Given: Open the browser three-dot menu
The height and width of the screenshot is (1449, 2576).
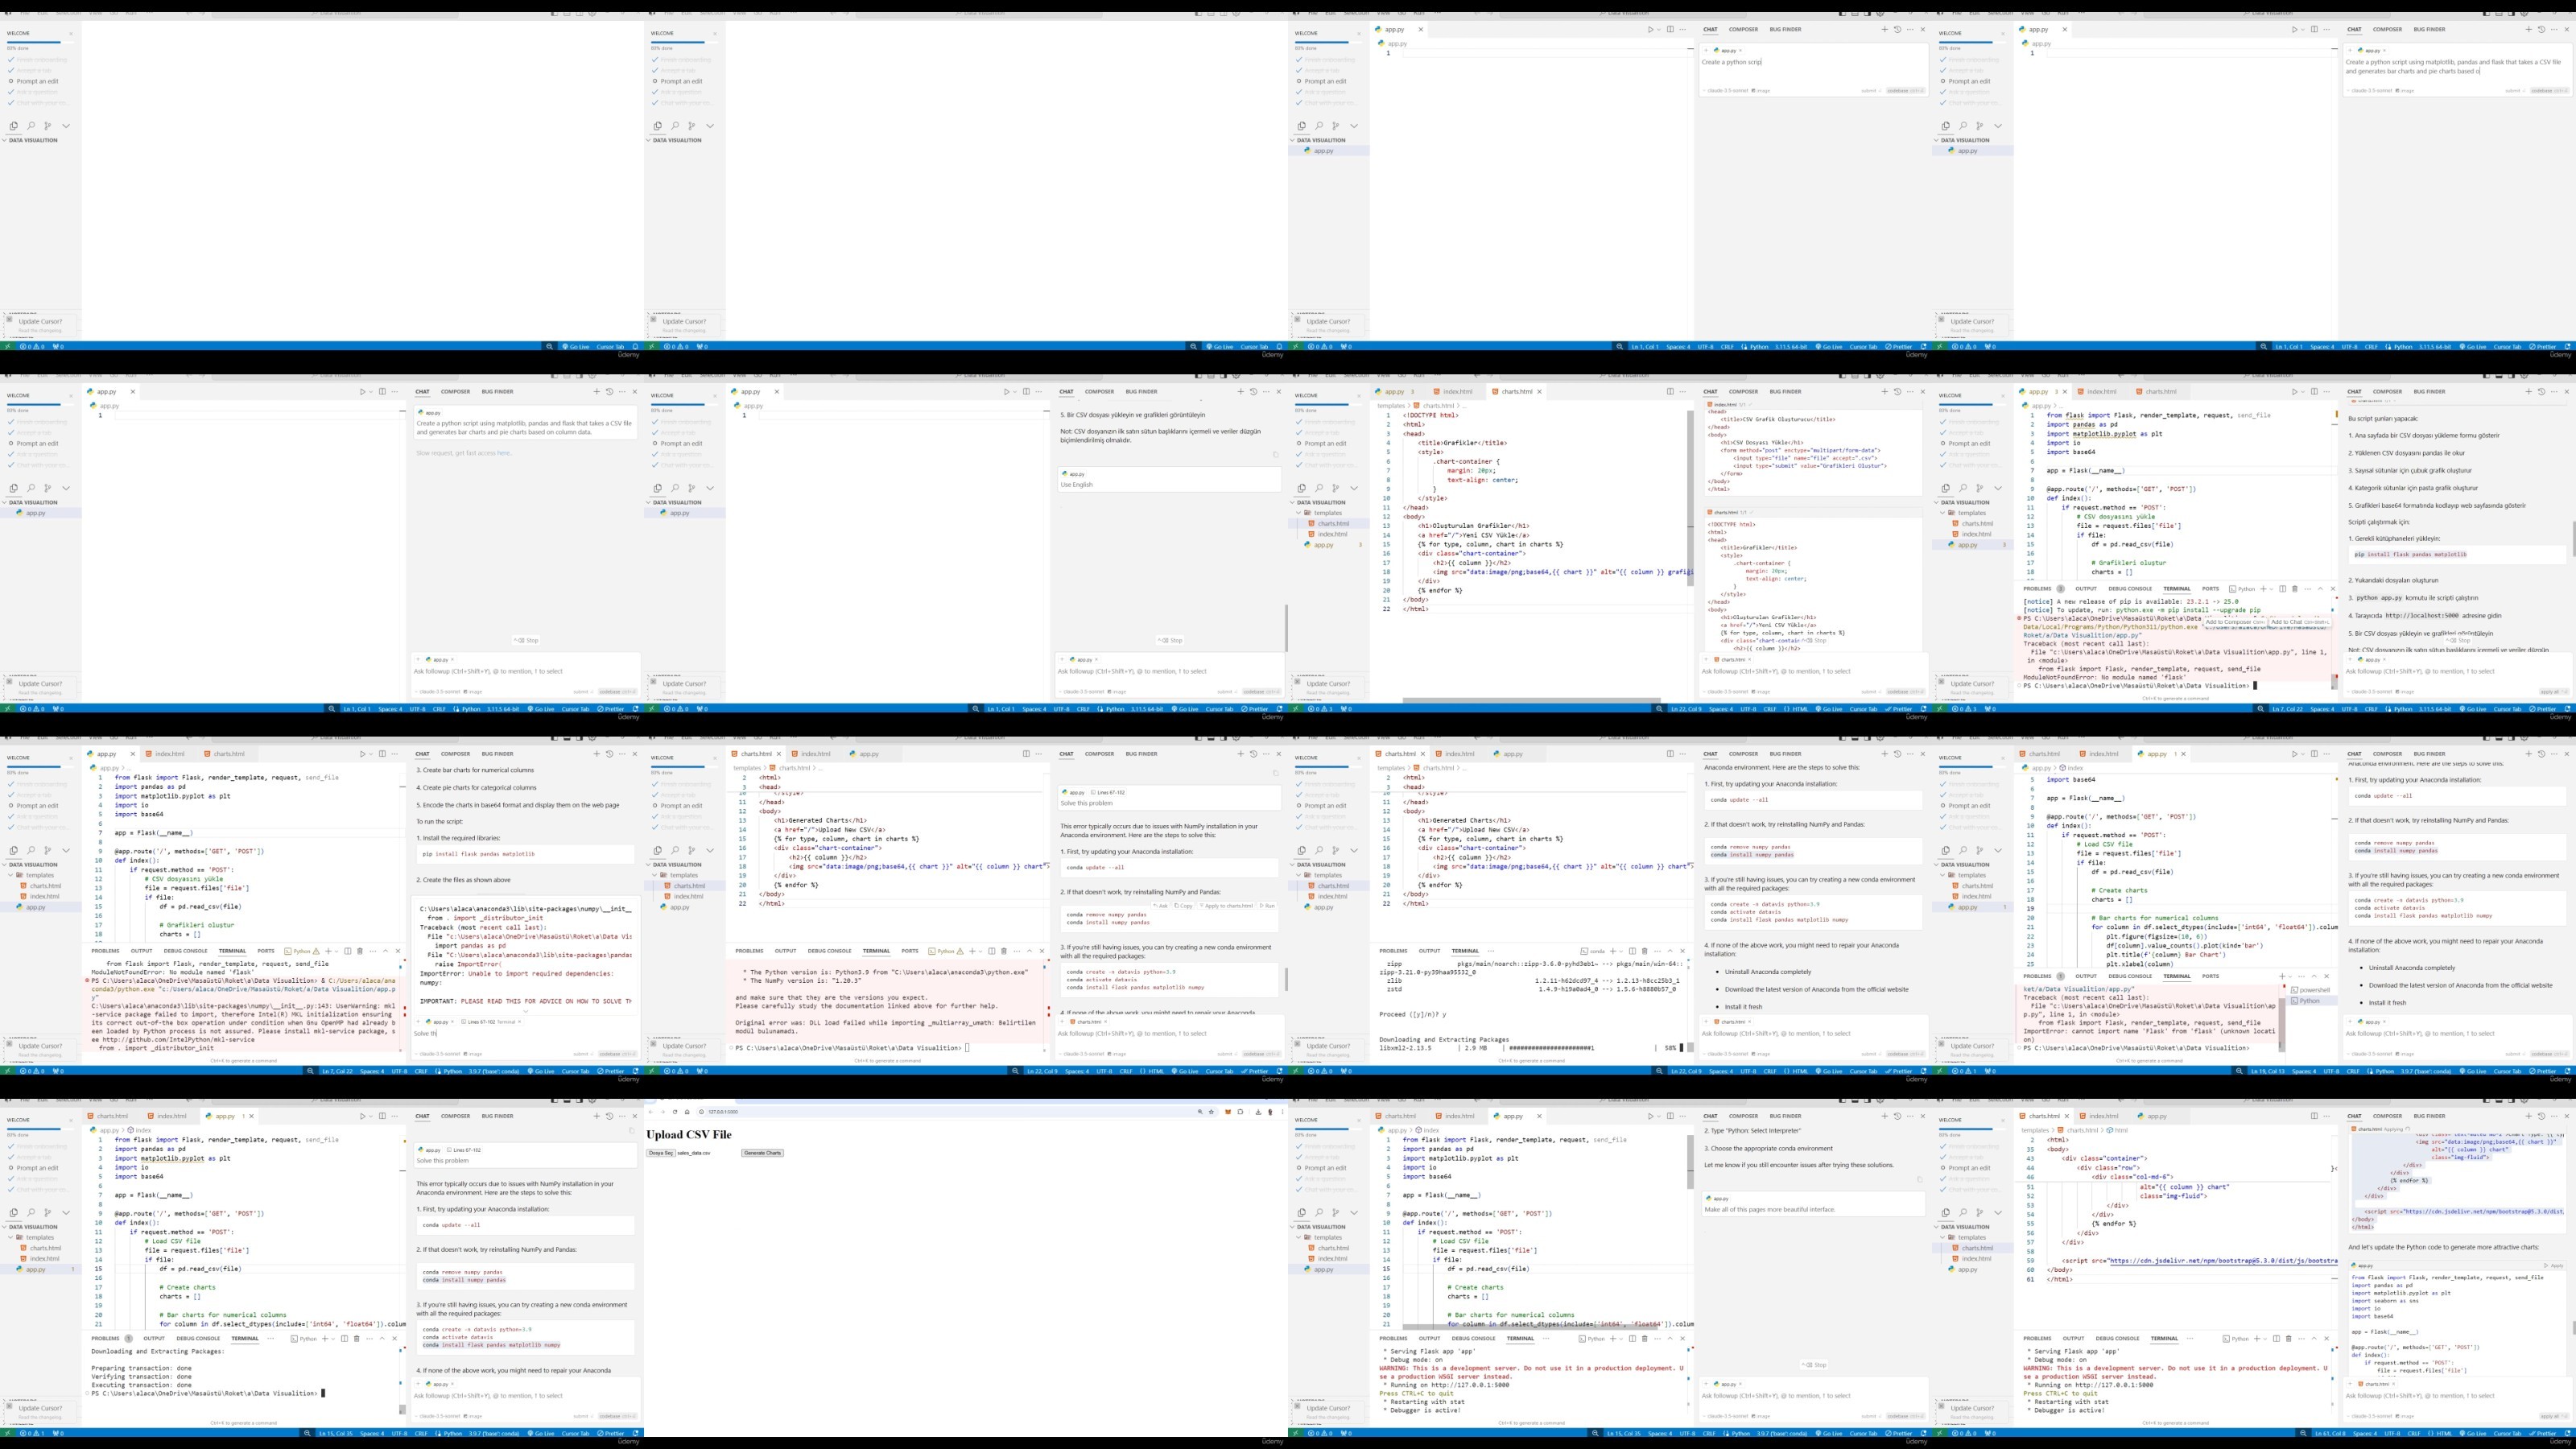Looking at the screenshot, I should click(1282, 1112).
